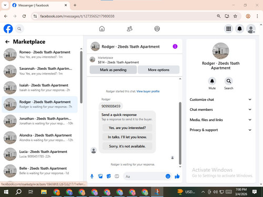
Task: Open the Friends icon in top nav
Action: (x=129, y=29)
